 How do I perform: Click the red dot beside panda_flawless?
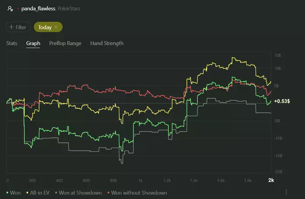18,8
